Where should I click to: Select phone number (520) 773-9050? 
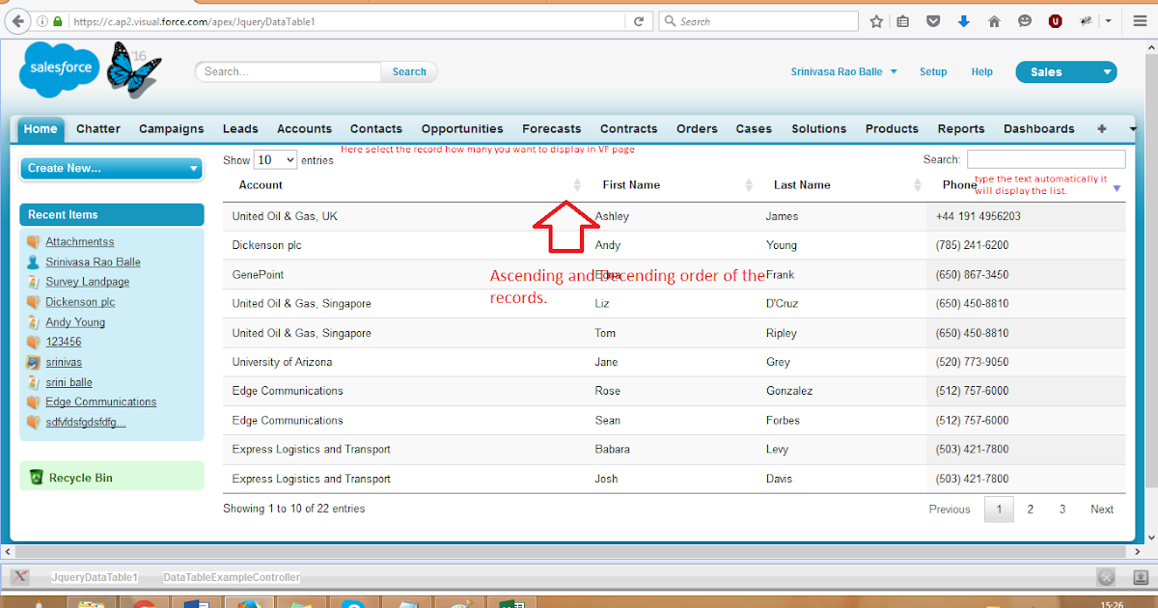(972, 362)
